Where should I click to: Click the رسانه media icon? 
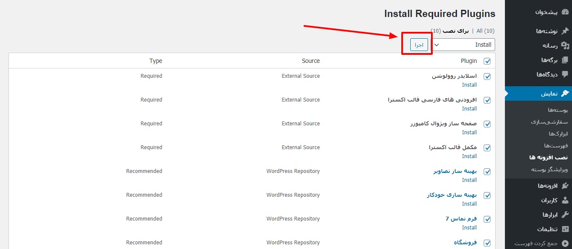tap(565, 45)
